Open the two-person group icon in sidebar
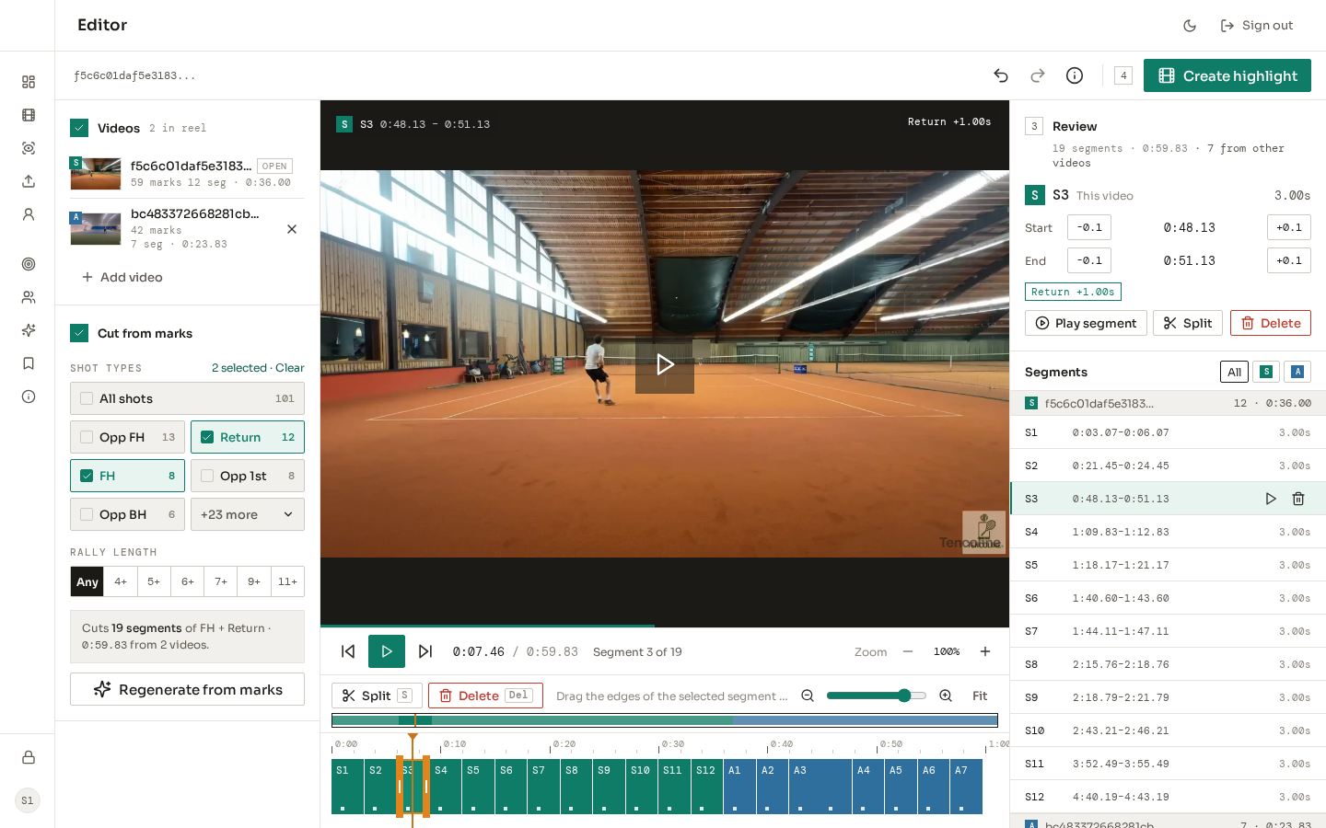Screen dimensions: 1326x828 [x=29, y=297]
